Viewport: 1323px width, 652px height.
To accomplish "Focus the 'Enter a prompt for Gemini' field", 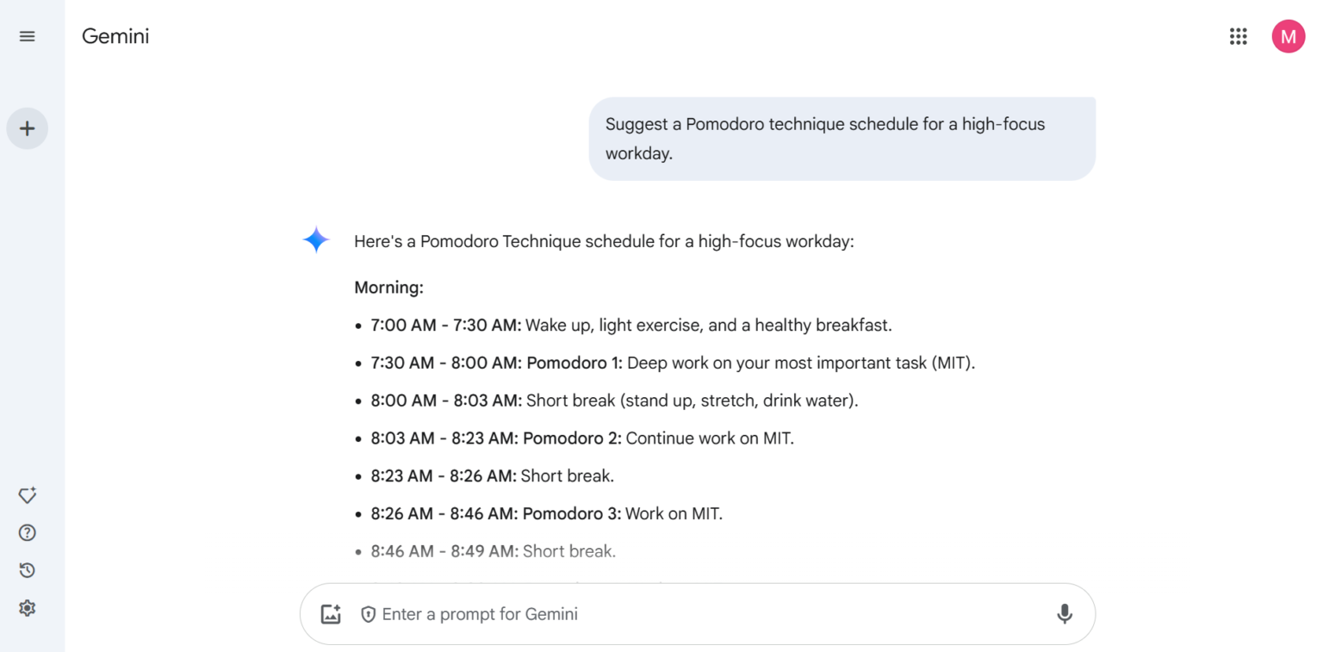I will point(689,614).
